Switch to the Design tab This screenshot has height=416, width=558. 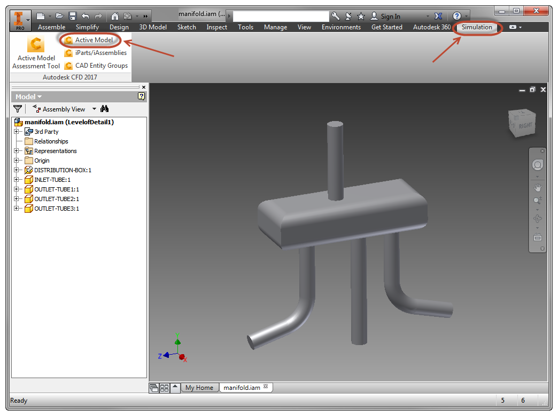(x=119, y=27)
